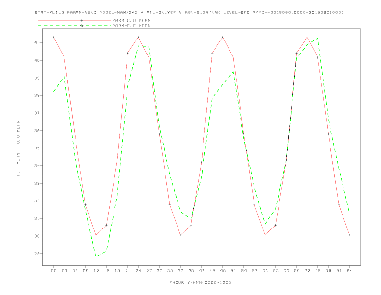381x295 pixels.
Task: Click the 75 forecast hour x-axis label
Action: point(318,271)
